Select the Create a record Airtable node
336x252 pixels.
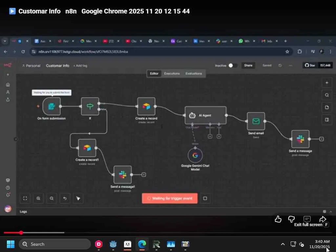pyautogui.click(x=146, y=106)
